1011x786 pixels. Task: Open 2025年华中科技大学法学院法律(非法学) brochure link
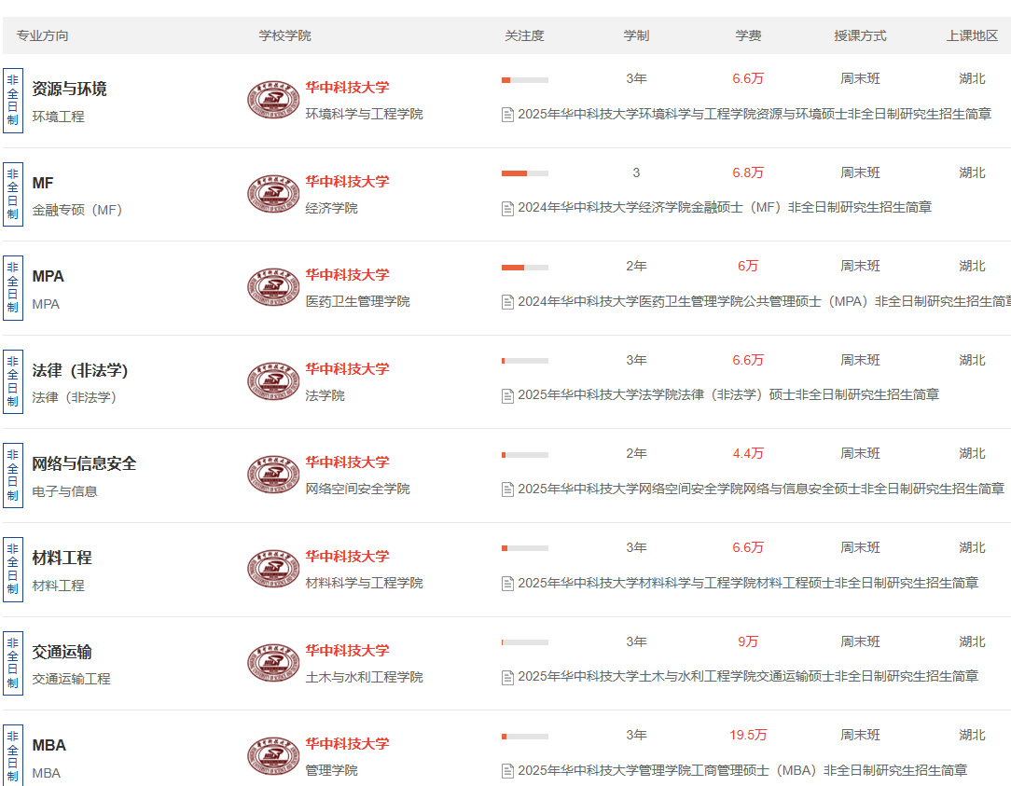click(728, 394)
